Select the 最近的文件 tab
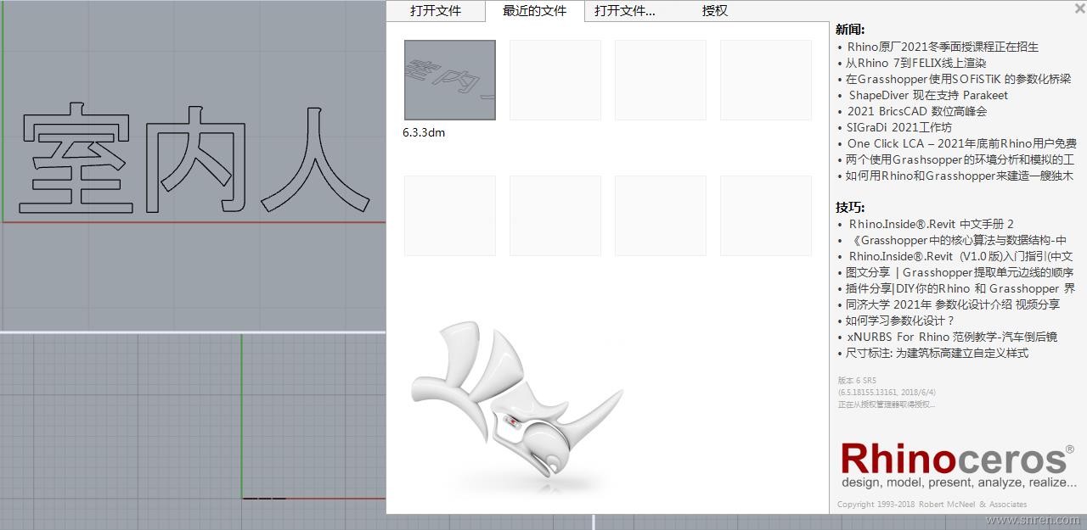Image resolution: width=1087 pixels, height=530 pixels. [x=534, y=11]
